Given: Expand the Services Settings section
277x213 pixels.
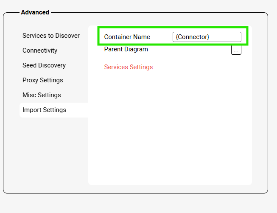Looking at the screenshot, I should 128,67.
